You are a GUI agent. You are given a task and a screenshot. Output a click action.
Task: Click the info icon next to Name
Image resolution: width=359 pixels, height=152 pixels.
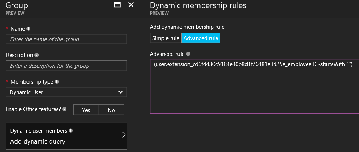coord(29,28)
